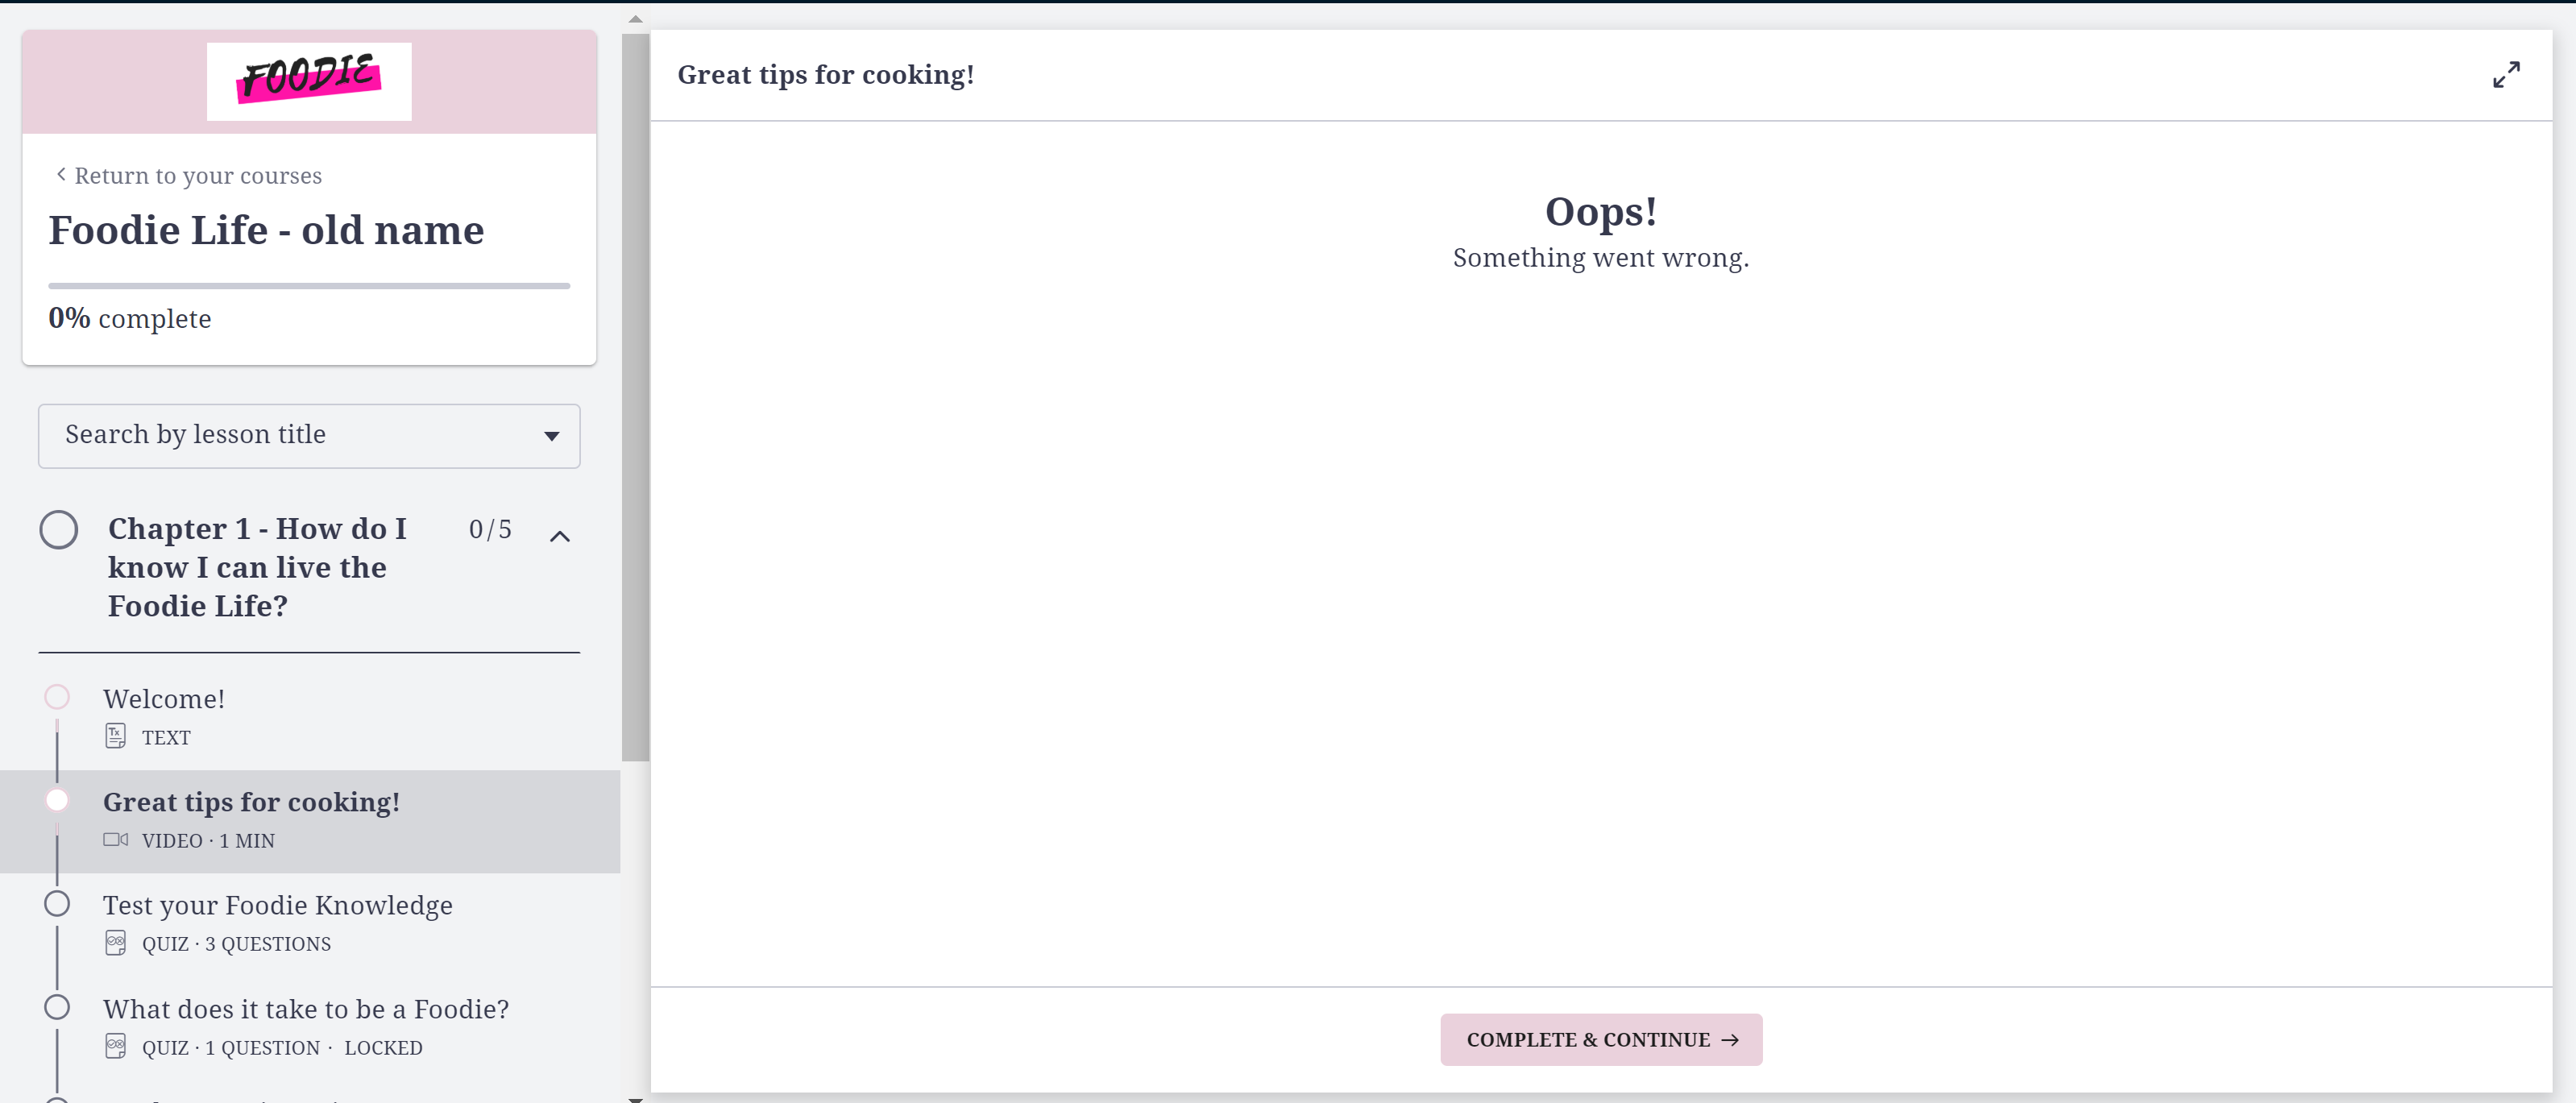Click arrow icon on Complete & Continue
This screenshot has width=2576, height=1103.
click(x=1729, y=1040)
